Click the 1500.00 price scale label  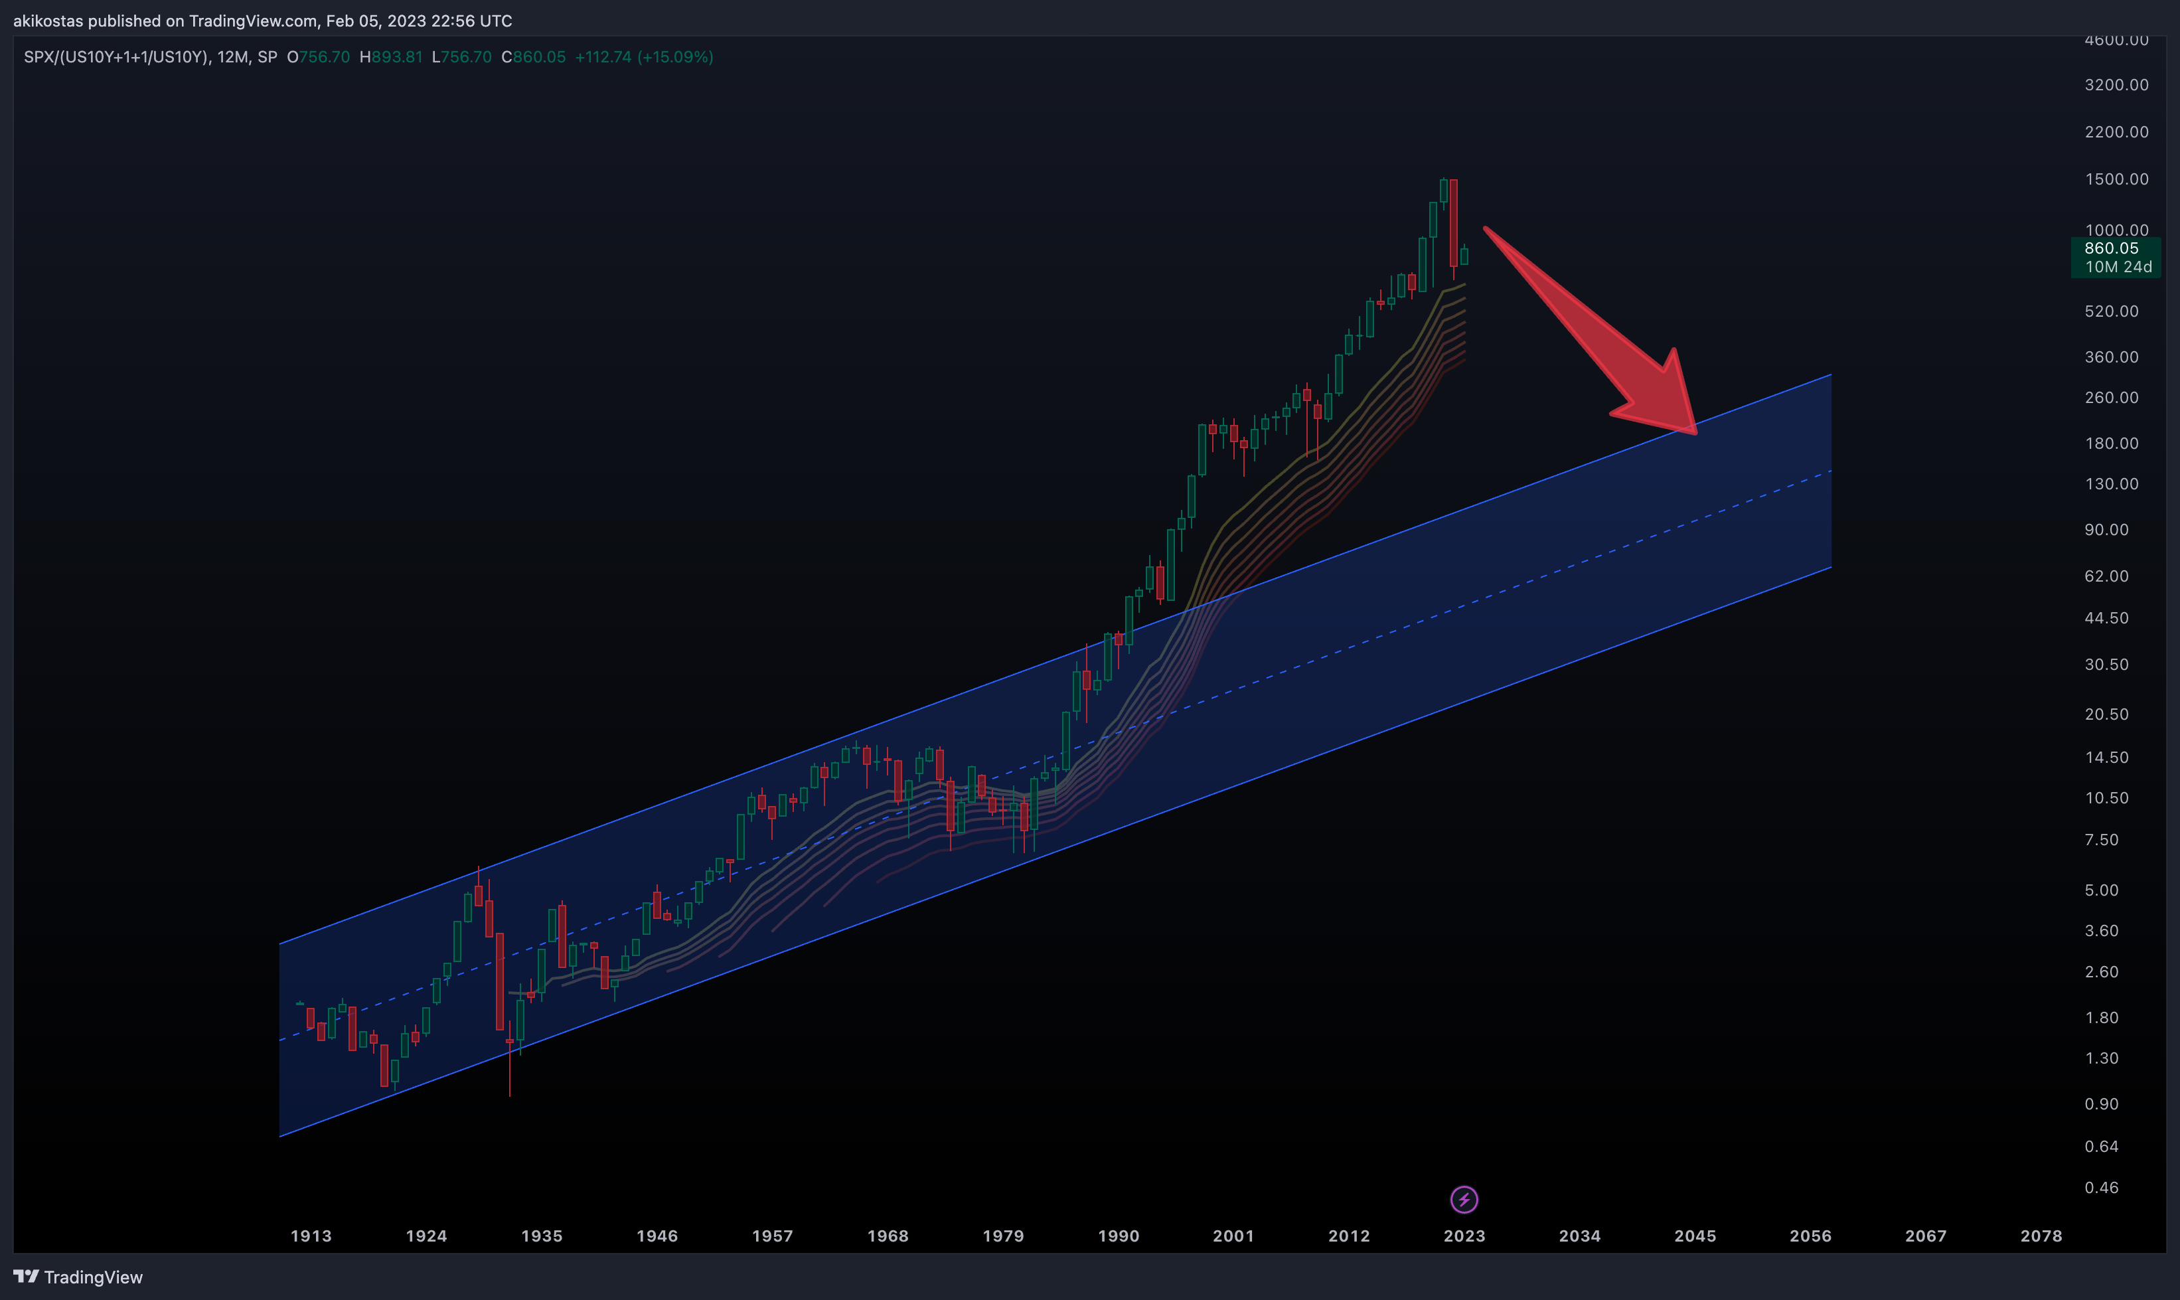click(2117, 179)
